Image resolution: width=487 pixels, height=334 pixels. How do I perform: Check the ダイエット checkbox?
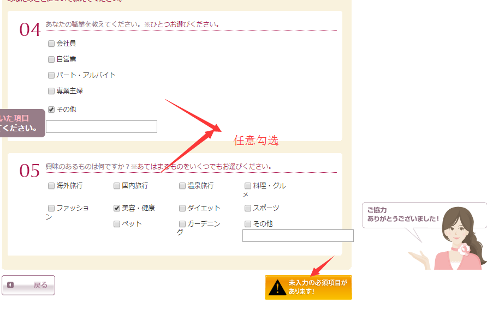[182, 208]
